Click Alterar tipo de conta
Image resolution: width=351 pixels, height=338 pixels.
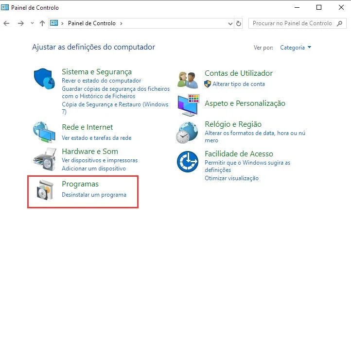(x=239, y=84)
